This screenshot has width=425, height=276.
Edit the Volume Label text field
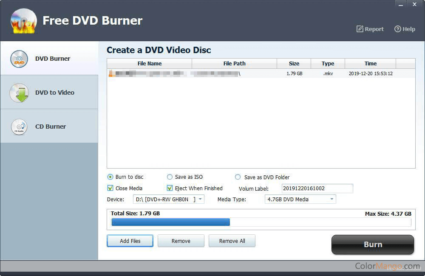(317, 188)
